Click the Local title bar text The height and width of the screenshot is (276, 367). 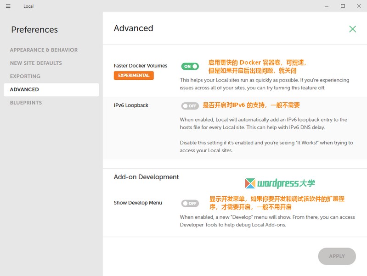tap(28, 6)
